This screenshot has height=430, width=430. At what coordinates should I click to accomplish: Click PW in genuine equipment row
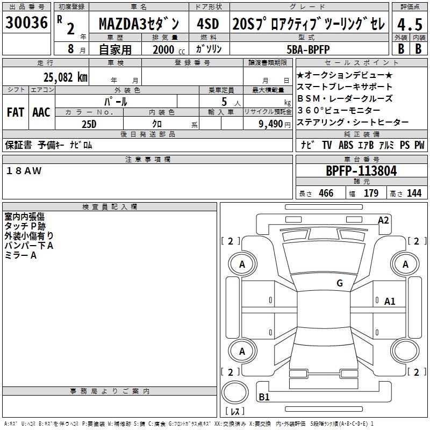point(419,145)
